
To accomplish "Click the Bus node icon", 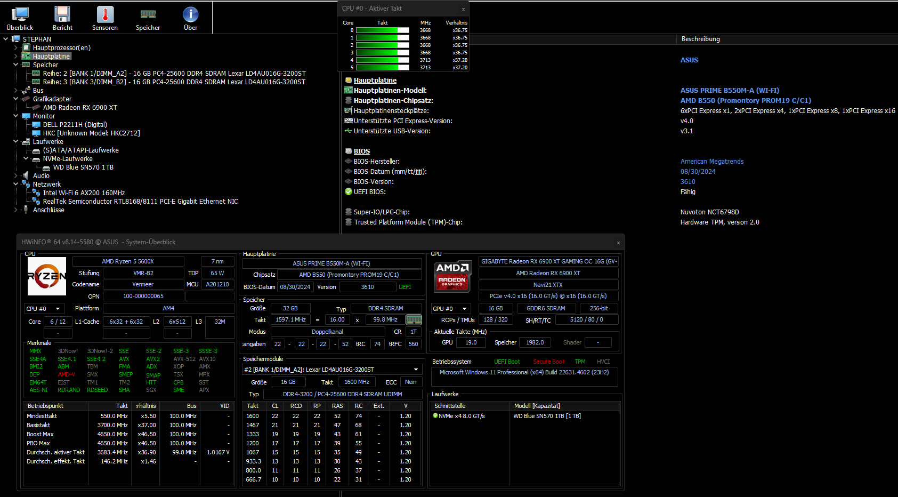I will tap(26, 90).
